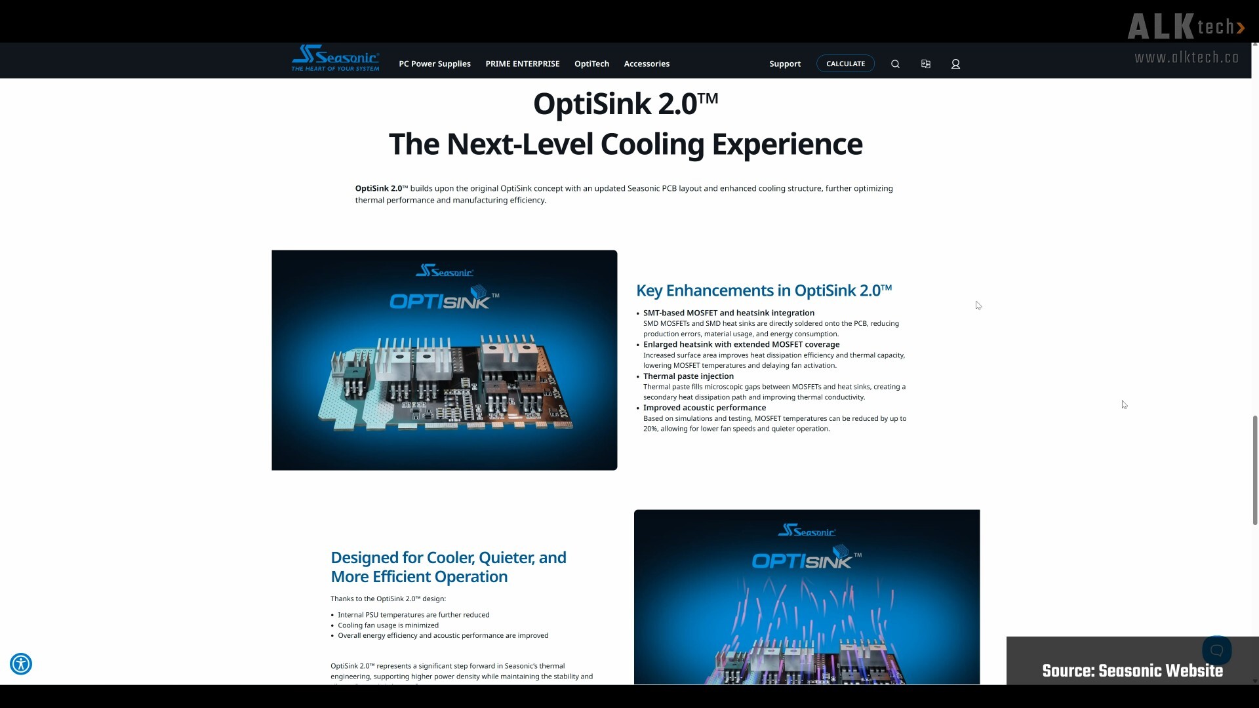Click the page vertical scrollbar thumb

[1255, 469]
